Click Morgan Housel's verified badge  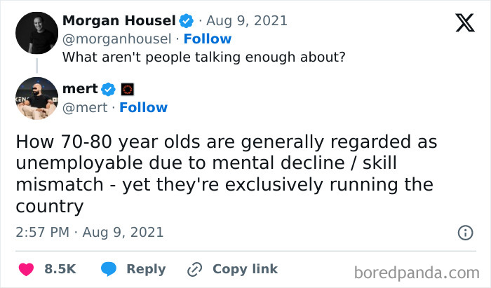187,21
